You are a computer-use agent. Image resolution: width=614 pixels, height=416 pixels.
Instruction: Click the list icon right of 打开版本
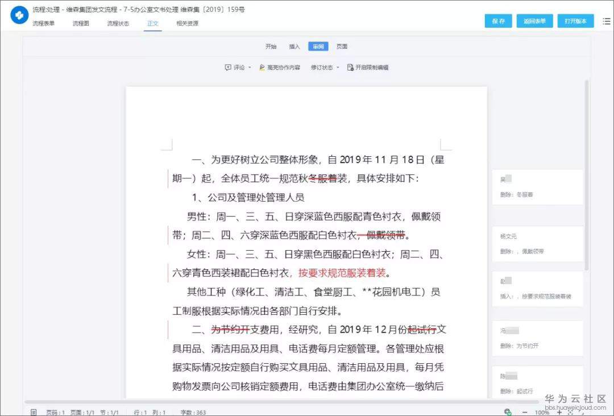tap(606, 20)
